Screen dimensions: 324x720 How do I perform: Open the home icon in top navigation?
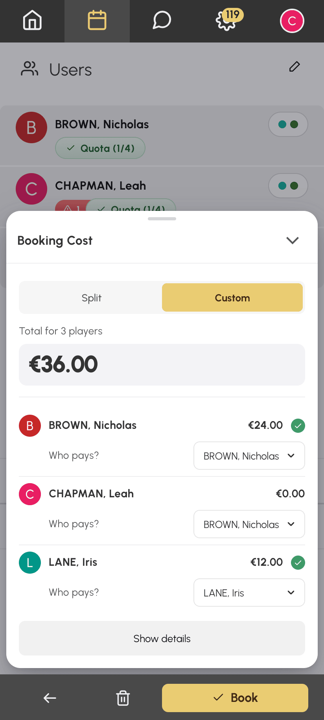coord(32,20)
